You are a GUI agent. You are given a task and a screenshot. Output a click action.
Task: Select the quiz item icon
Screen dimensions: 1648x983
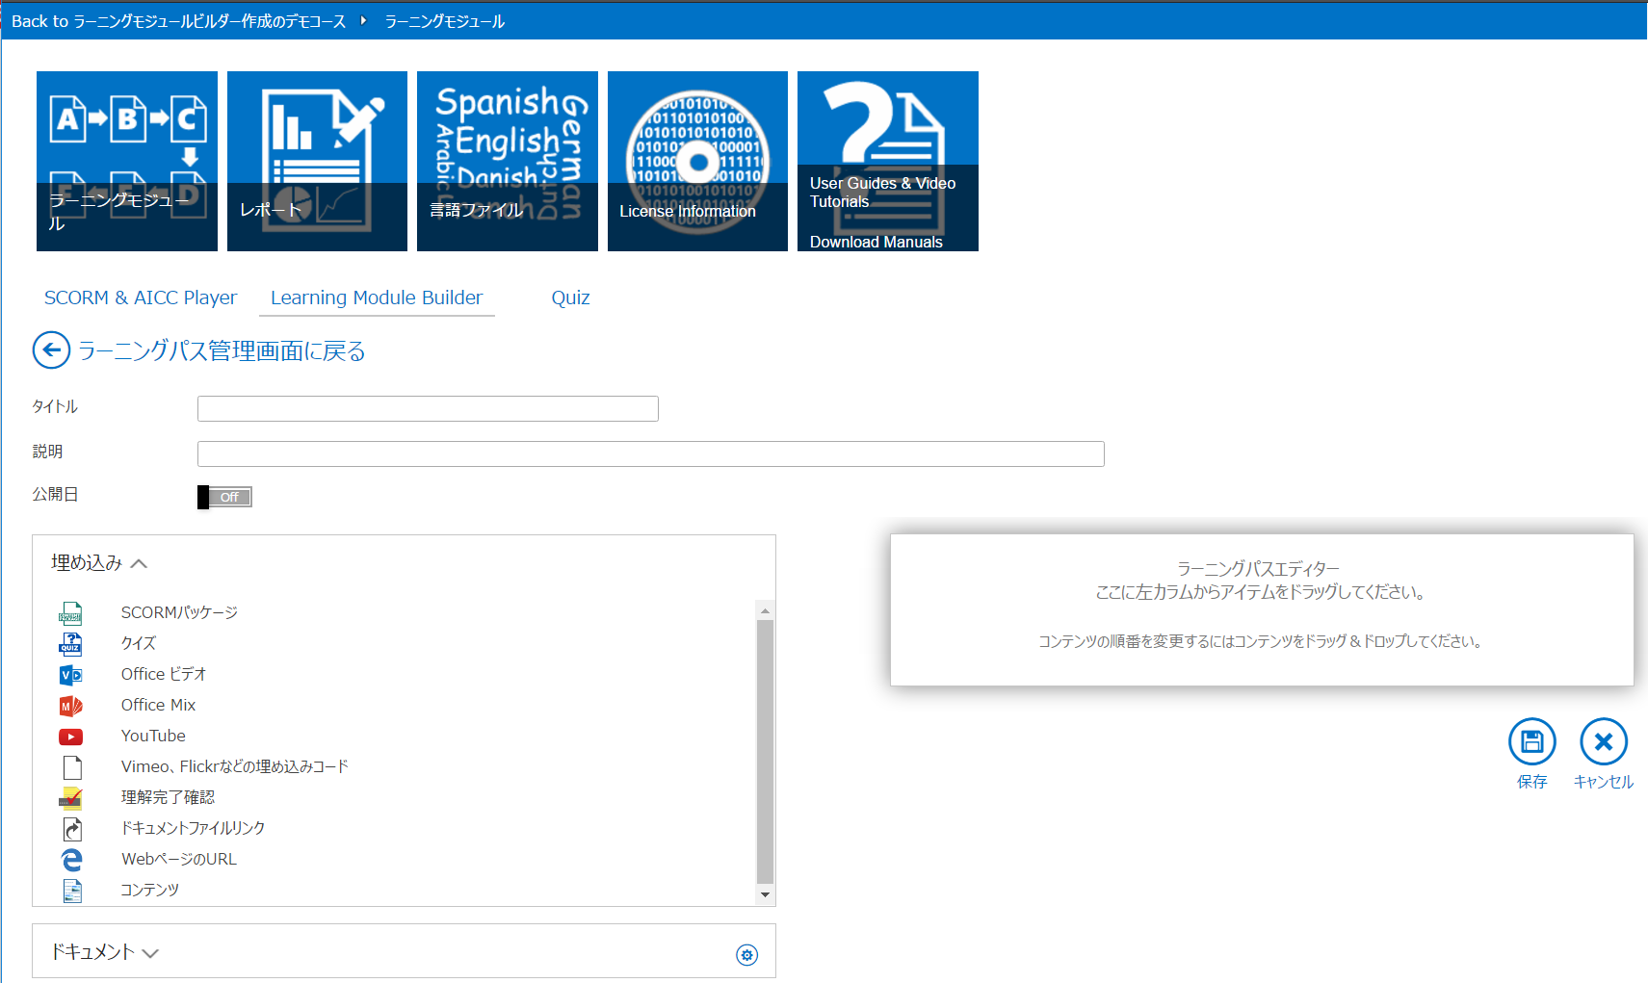click(x=71, y=644)
